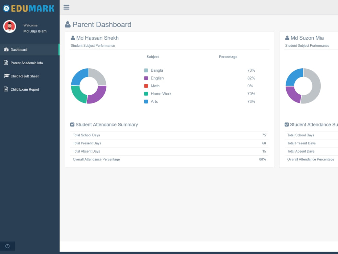Click Suzon Mia's Overall Attendance Percentage label
This screenshot has height=254, width=338.
point(311,159)
